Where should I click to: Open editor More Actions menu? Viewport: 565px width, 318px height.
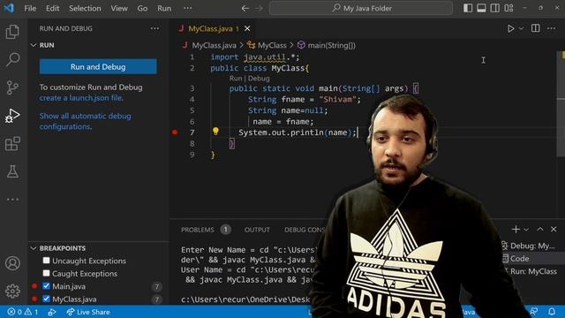coord(551,28)
